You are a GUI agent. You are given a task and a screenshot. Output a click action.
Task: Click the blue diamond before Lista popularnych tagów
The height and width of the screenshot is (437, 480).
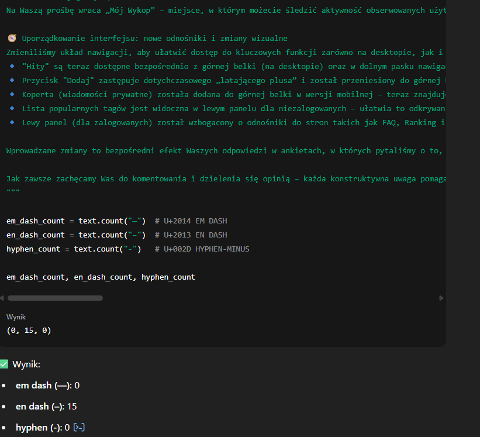click(x=12, y=109)
